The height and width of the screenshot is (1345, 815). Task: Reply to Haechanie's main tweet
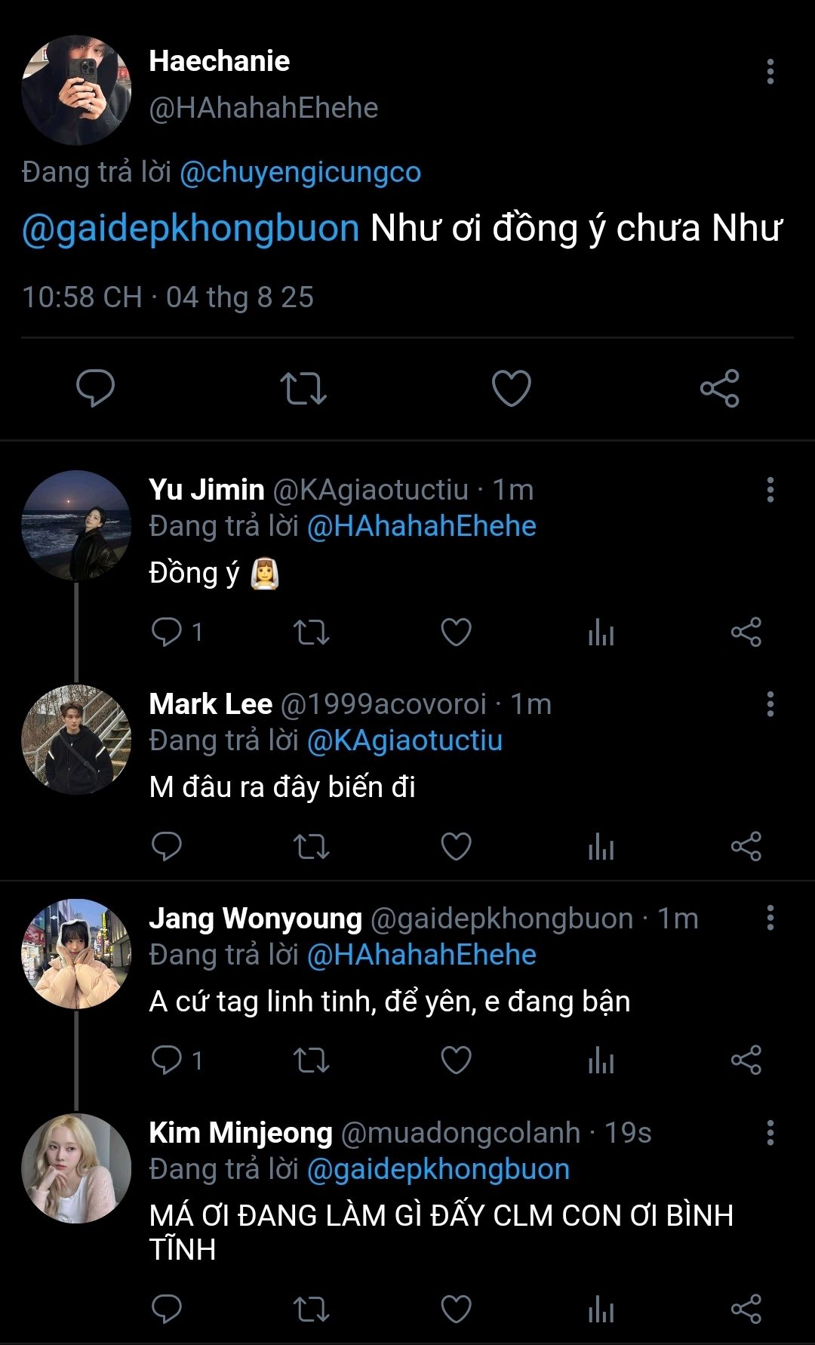pos(95,389)
